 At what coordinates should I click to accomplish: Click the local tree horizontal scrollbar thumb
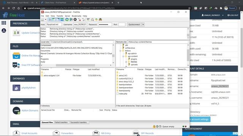point(75,65)
